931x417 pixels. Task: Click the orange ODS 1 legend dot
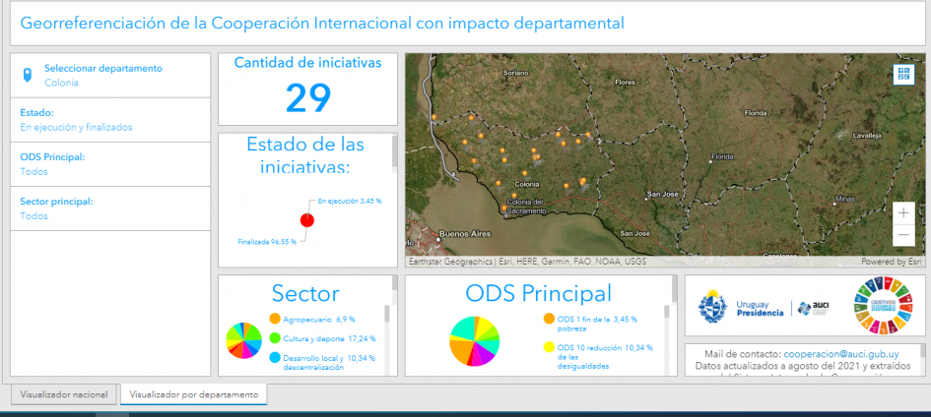tap(549, 319)
